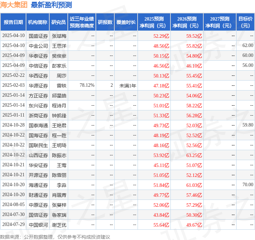Click the 70.00 target price cell
This screenshot has width=255, height=240.
pos(248,185)
